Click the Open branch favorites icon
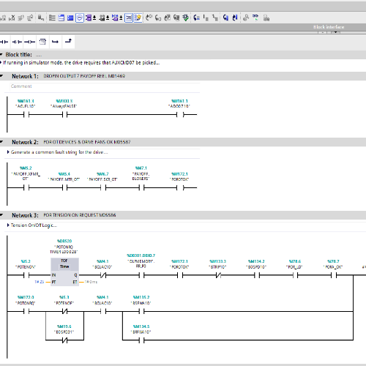366x366 pixels. (x=56, y=42)
